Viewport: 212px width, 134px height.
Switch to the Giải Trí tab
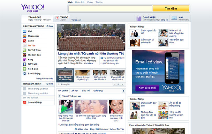86,91
